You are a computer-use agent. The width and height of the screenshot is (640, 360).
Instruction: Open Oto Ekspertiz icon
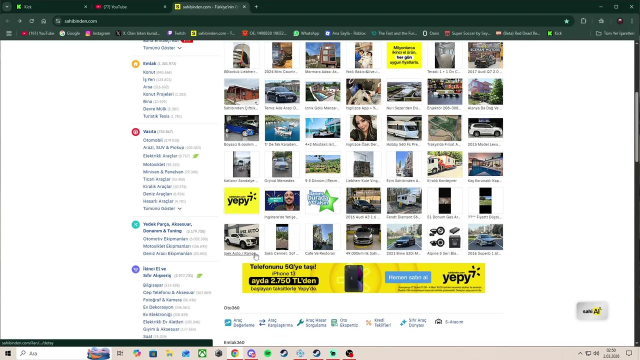[334, 323]
